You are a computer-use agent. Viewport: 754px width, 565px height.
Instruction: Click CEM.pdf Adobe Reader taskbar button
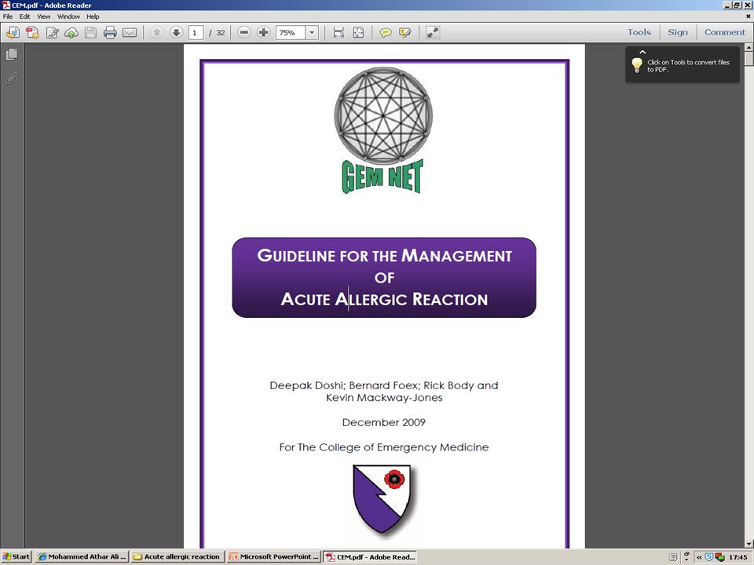click(370, 557)
